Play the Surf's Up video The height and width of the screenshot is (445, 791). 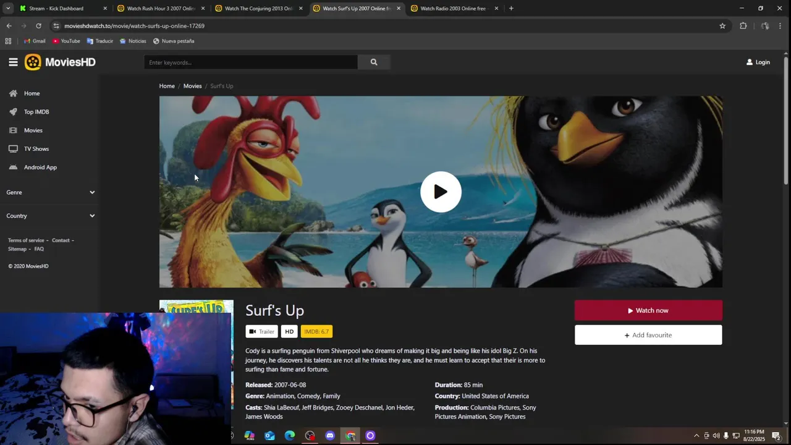point(441,192)
